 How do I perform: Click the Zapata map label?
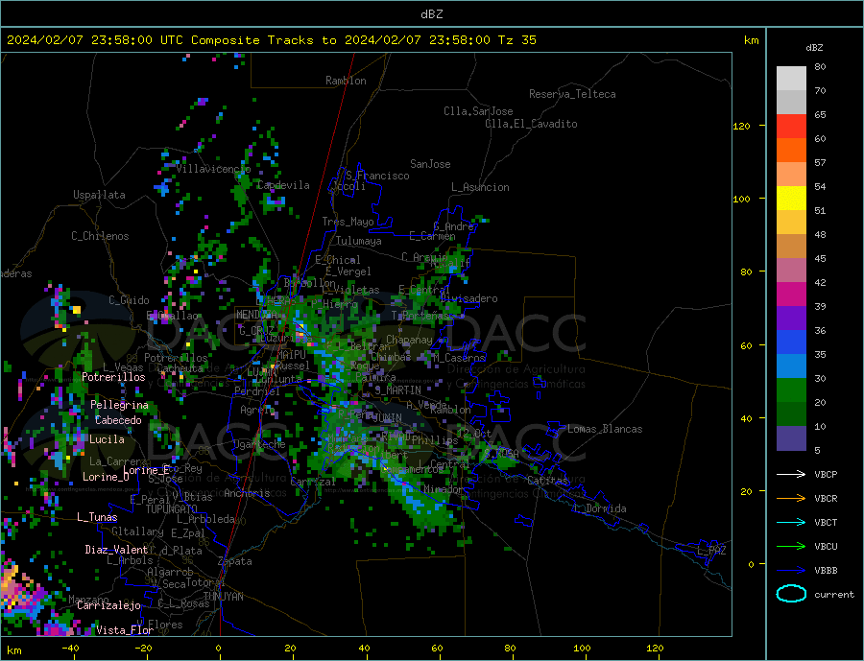click(x=235, y=562)
